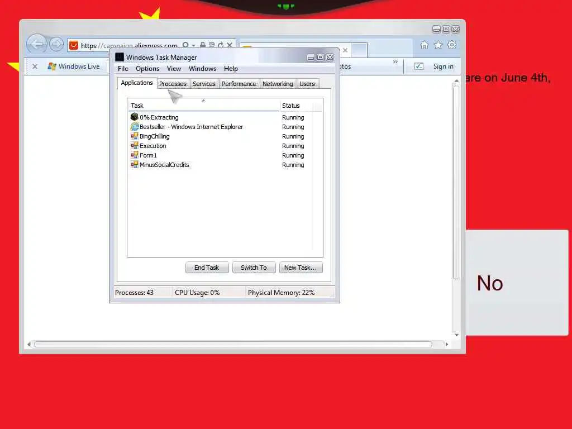Click the page scroll down arrow
The height and width of the screenshot is (429, 572).
[456, 335]
